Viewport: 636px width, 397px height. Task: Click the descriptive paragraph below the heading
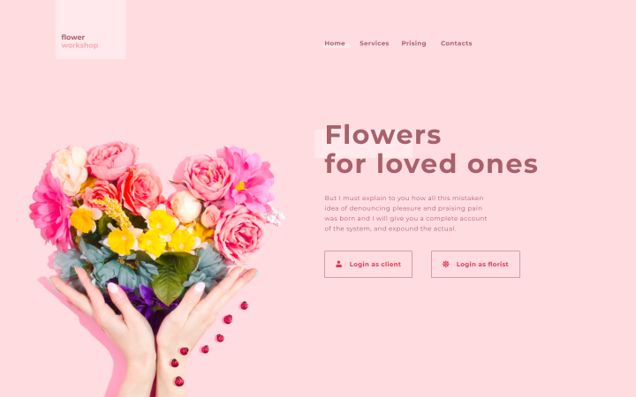pos(405,213)
